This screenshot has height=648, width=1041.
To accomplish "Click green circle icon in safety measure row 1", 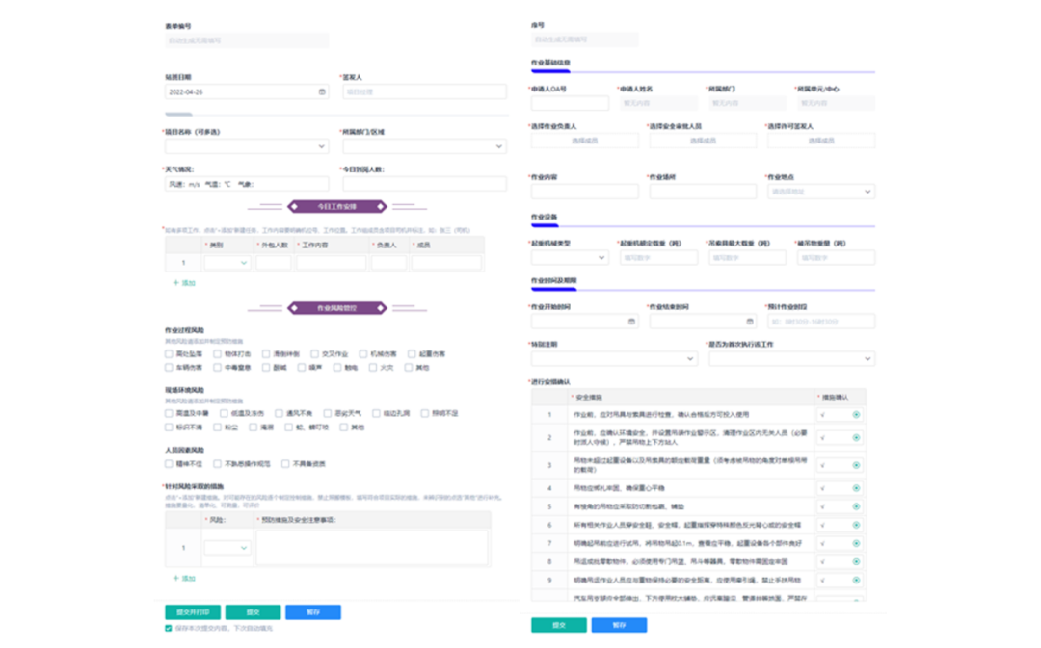I will [x=856, y=415].
